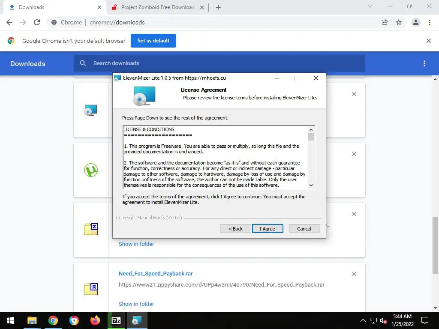Remove Need_For_Speed_Payback.rar from list

coord(354,274)
